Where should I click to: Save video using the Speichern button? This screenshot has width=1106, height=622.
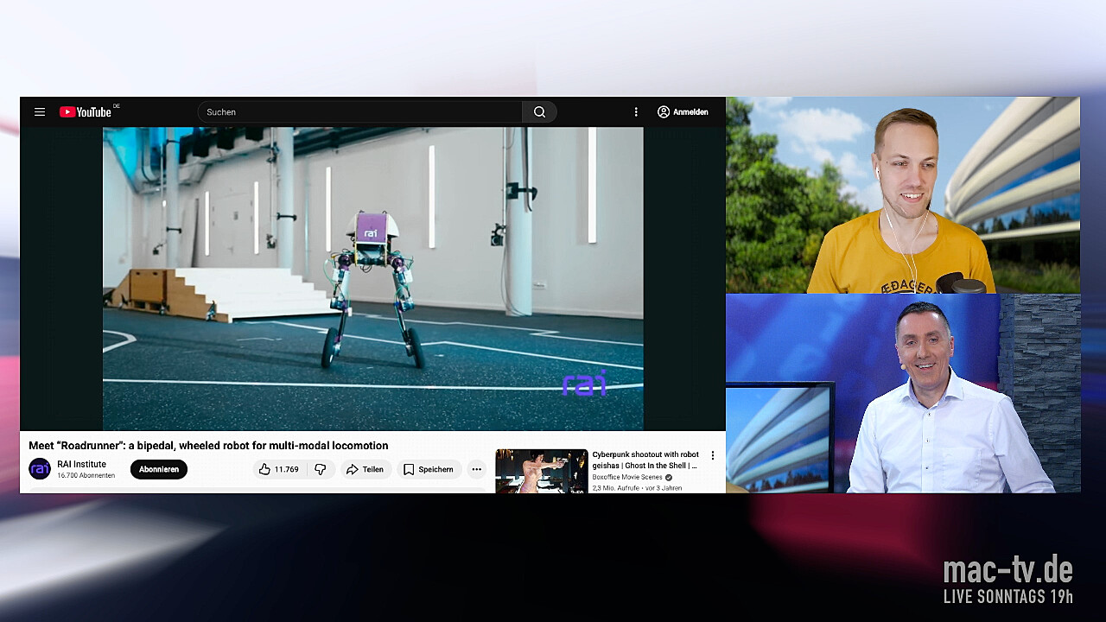[x=429, y=470]
